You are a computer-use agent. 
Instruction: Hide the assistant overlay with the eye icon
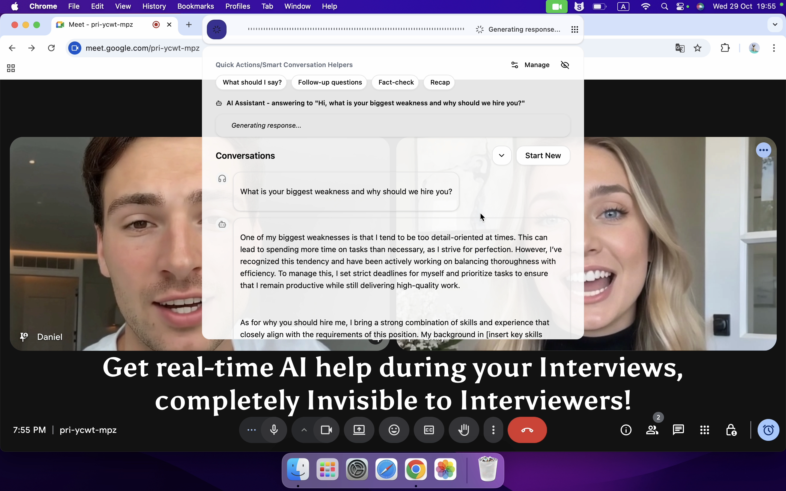[x=564, y=65]
